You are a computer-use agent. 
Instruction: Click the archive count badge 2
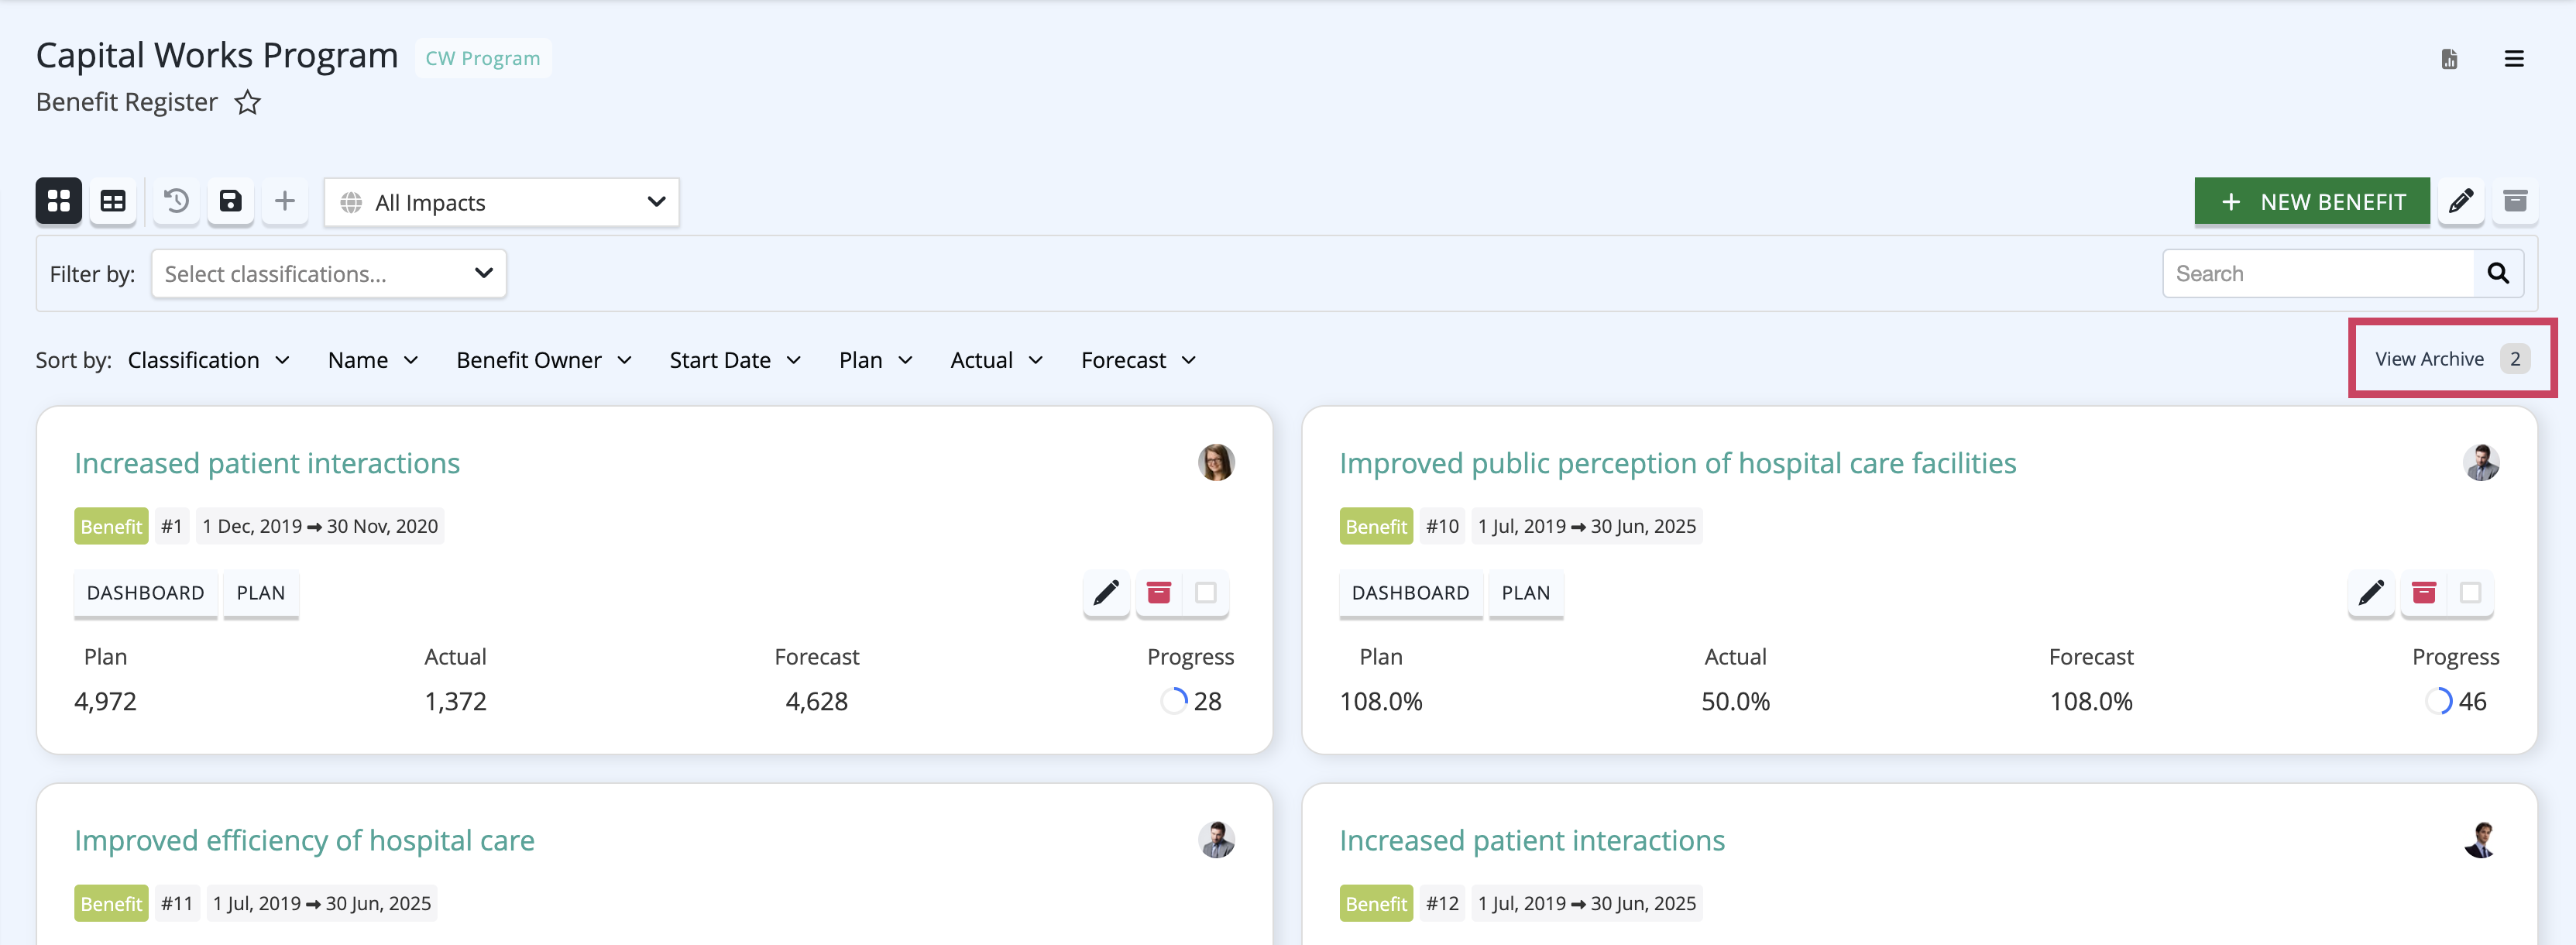(2514, 359)
